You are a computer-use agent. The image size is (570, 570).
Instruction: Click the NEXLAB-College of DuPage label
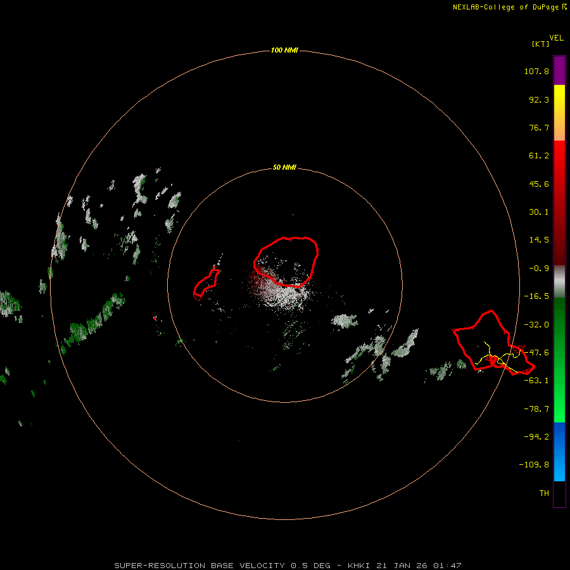pos(509,7)
